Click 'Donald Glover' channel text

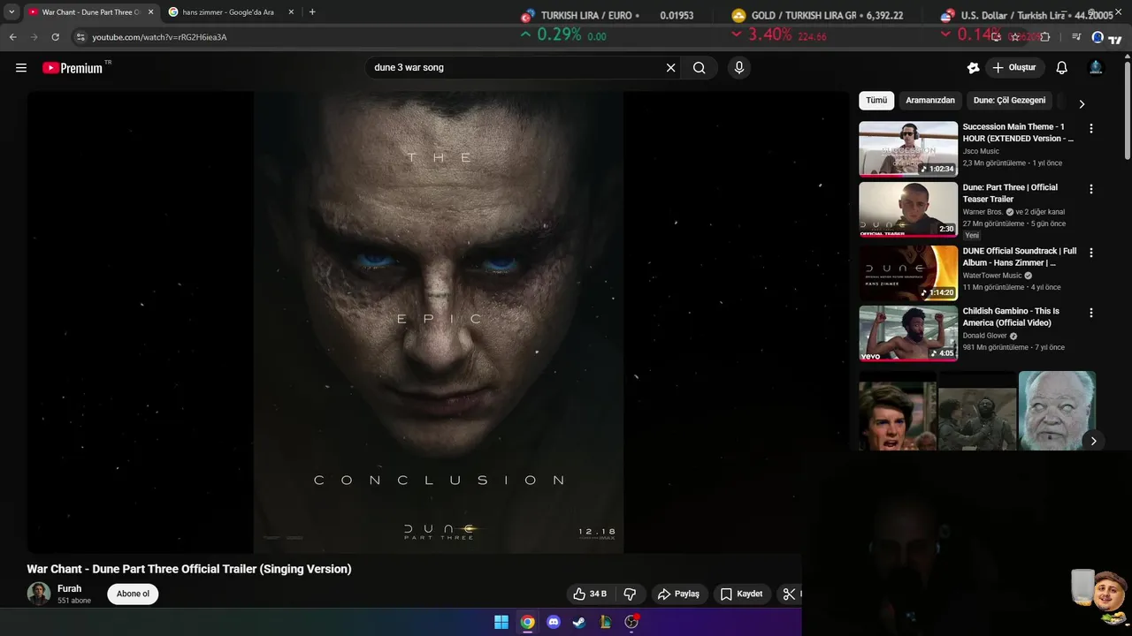[x=984, y=336]
